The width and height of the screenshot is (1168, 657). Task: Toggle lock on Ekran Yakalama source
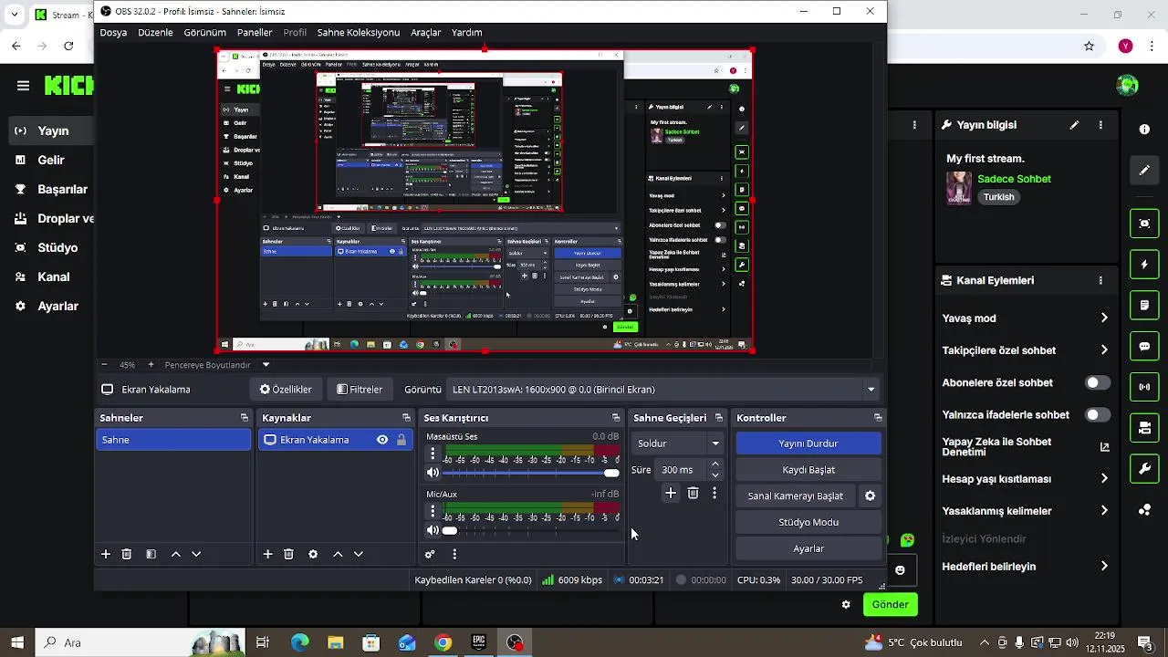pyautogui.click(x=401, y=440)
